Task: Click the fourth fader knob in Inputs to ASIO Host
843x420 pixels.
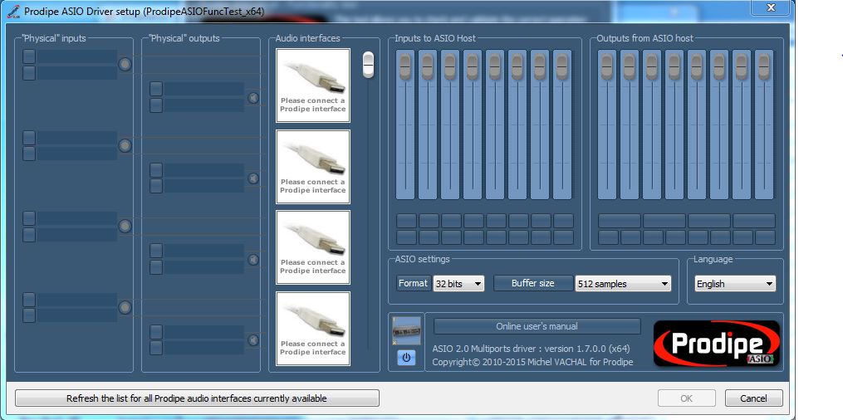Action: [473, 66]
